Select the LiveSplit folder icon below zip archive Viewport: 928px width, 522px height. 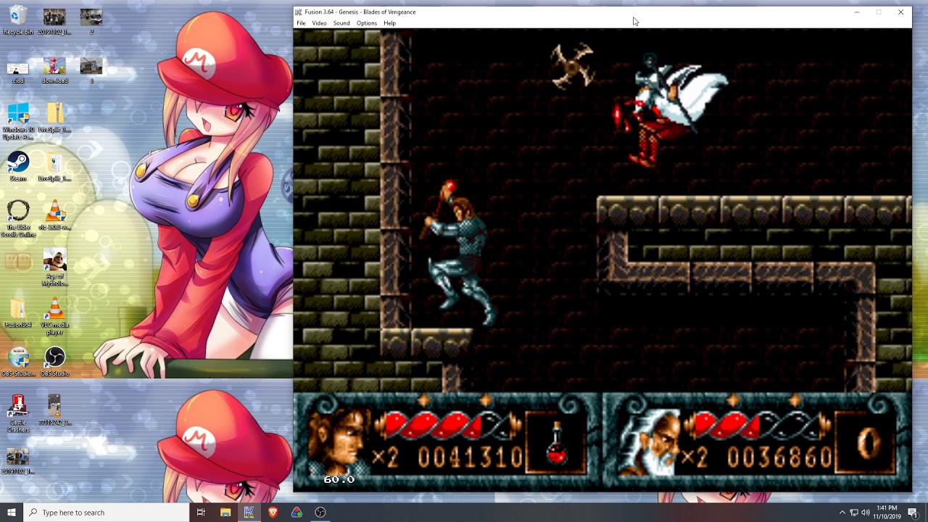tap(54, 167)
